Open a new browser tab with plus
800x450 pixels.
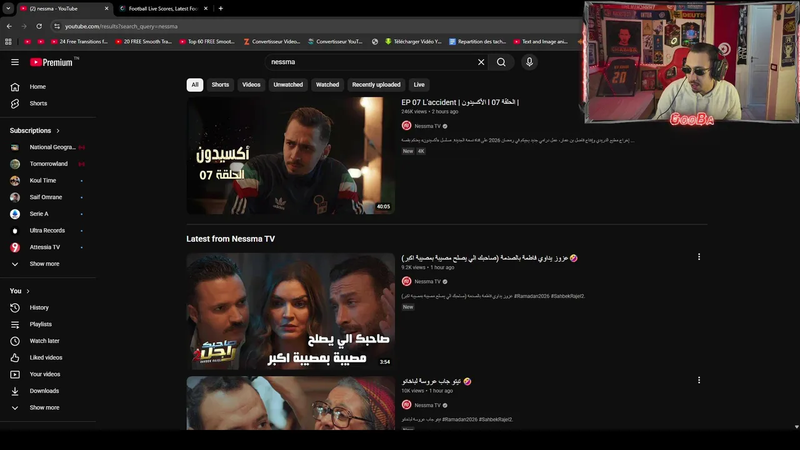221,9
